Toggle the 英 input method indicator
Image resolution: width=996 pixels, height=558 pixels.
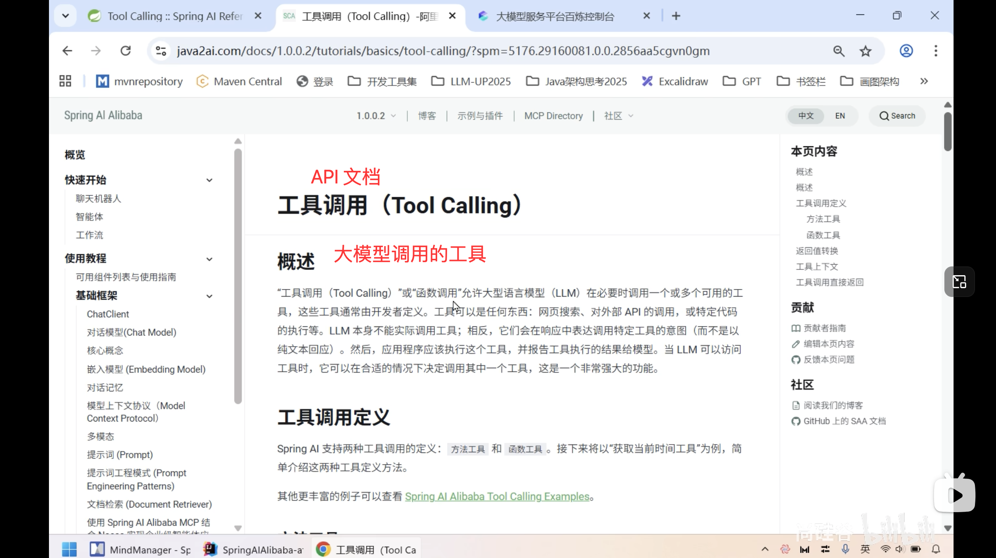865,549
